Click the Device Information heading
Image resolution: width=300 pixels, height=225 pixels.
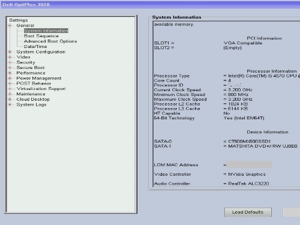tap(268, 132)
